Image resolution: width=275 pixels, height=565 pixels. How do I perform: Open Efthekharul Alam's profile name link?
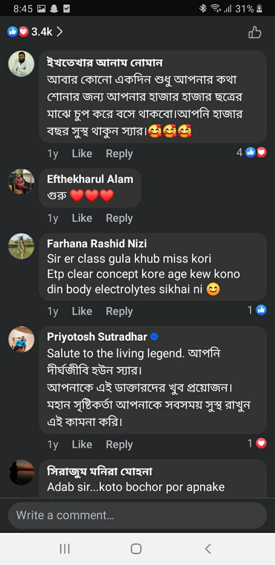[x=90, y=179]
